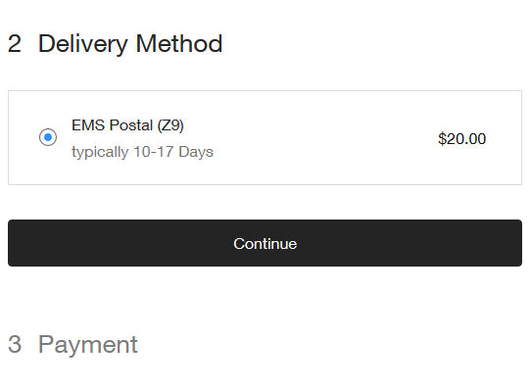This screenshot has height=391, width=530.
Task: Click the Continue button
Action: (x=265, y=243)
